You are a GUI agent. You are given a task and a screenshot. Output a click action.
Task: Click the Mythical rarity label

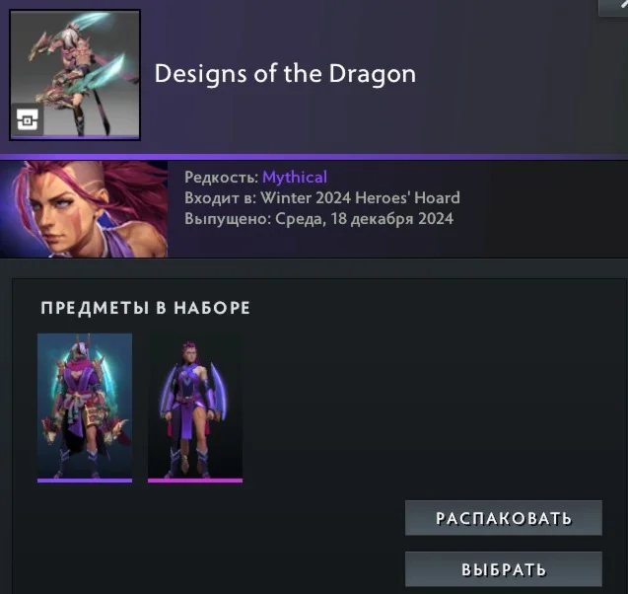pyautogui.click(x=295, y=178)
